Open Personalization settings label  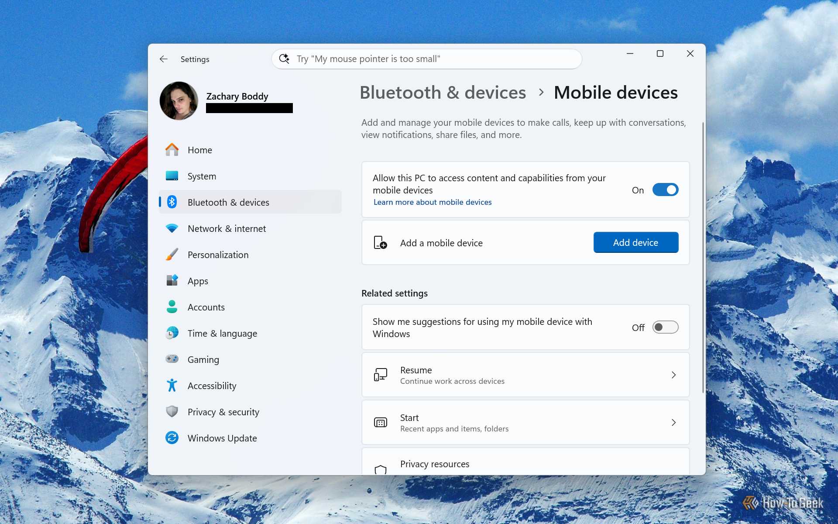point(218,255)
